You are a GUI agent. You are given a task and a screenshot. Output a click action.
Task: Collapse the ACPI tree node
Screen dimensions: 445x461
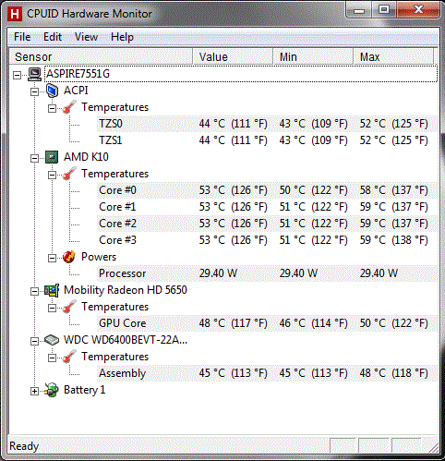coord(35,91)
